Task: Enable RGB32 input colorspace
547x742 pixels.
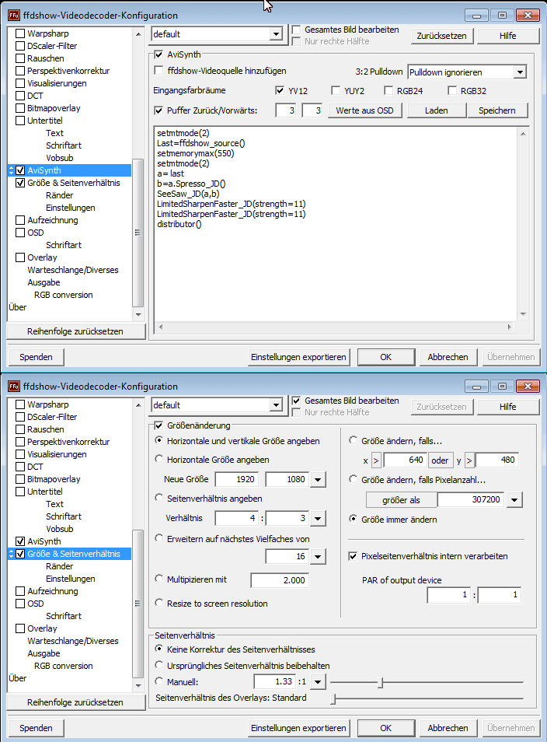Action: [452, 90]
